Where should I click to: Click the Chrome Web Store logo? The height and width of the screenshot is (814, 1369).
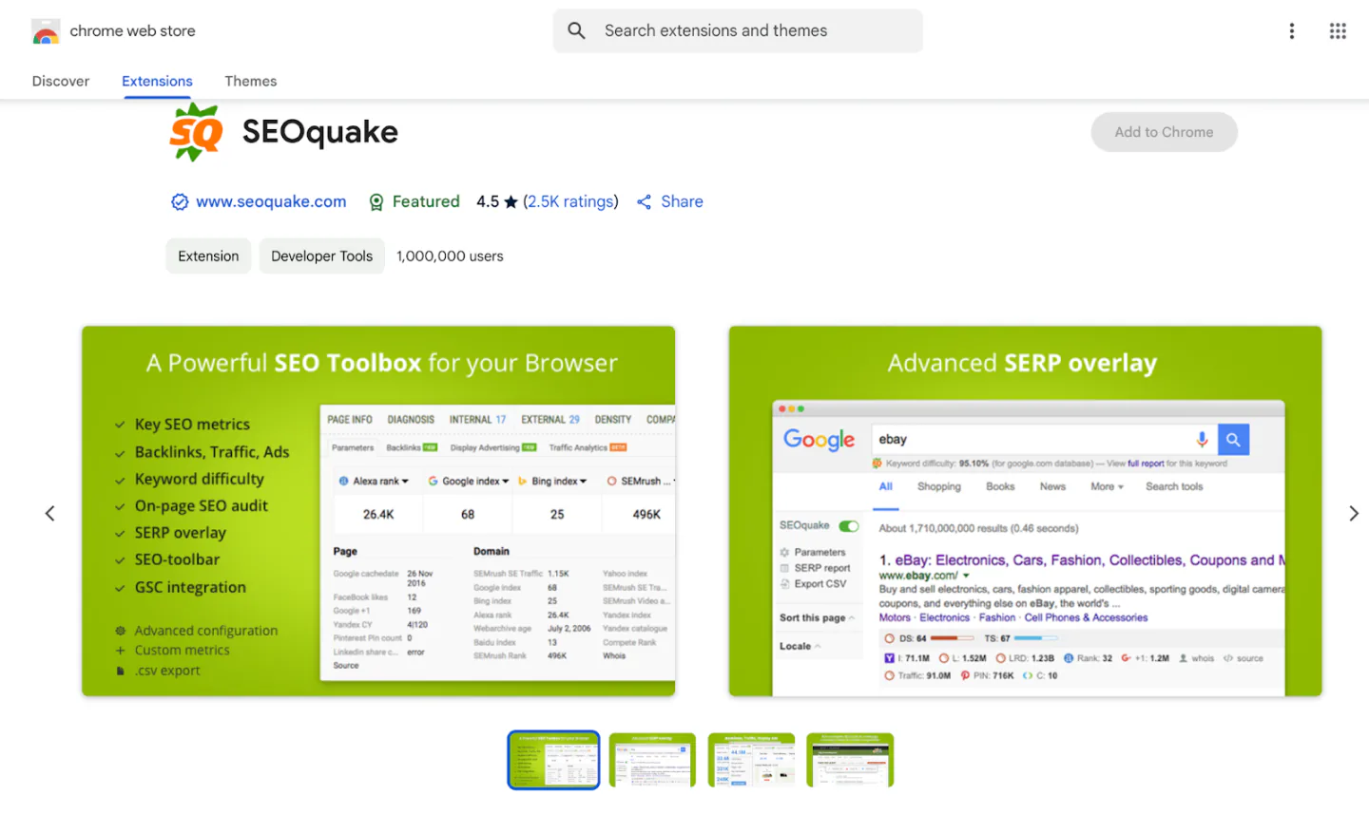tap(46, 31)
